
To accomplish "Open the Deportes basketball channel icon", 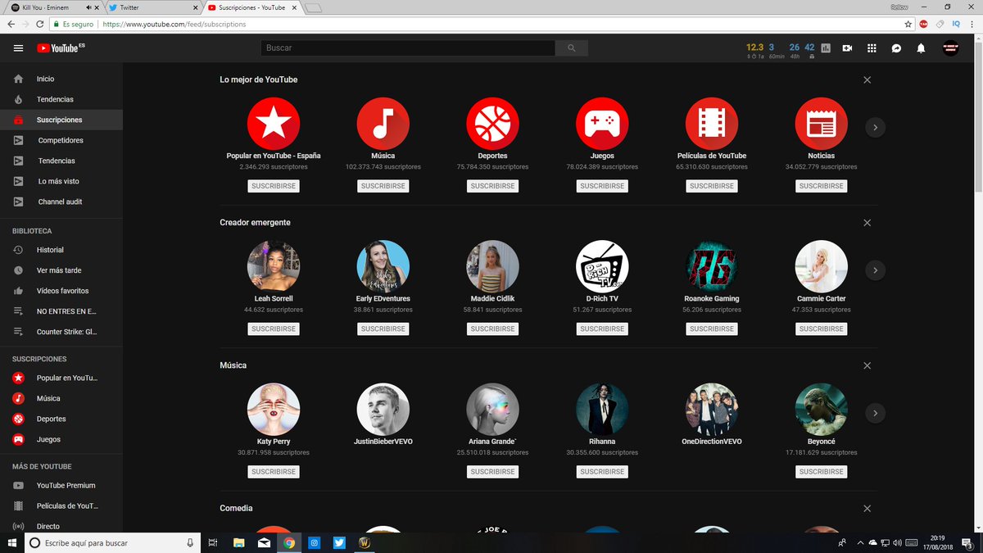I will click(493, 124).
